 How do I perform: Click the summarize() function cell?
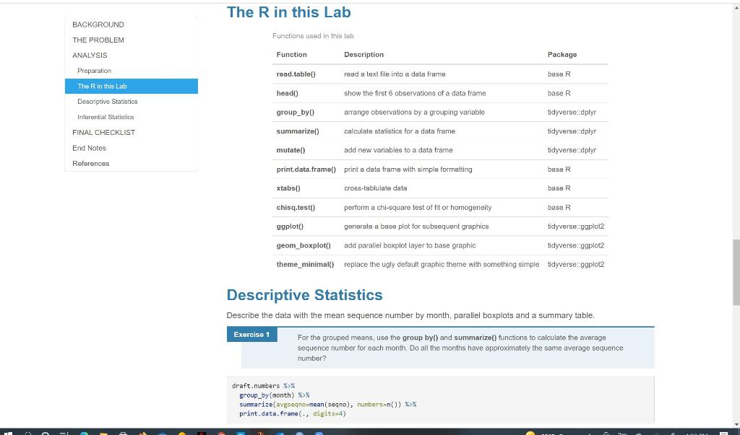coord(298,131)
